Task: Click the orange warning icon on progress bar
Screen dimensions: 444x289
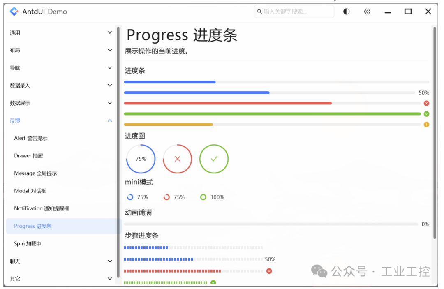Action: tap(426, 125)
